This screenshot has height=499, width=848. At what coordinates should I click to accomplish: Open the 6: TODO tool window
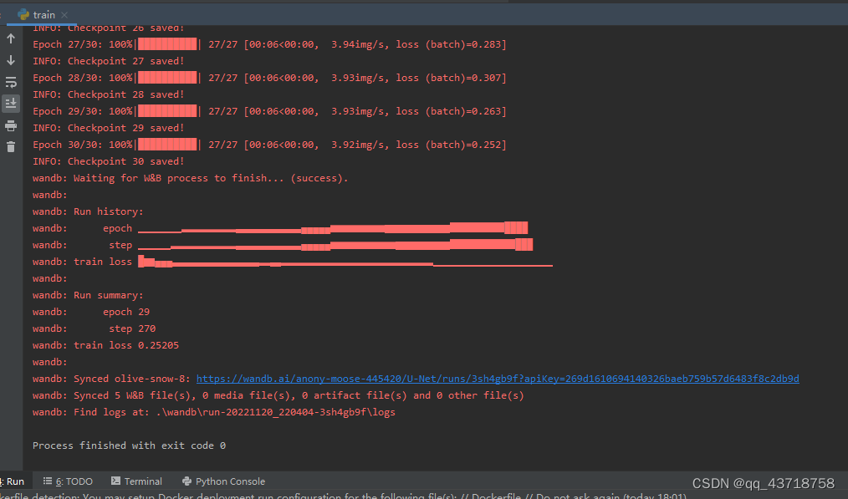point(68,481)
